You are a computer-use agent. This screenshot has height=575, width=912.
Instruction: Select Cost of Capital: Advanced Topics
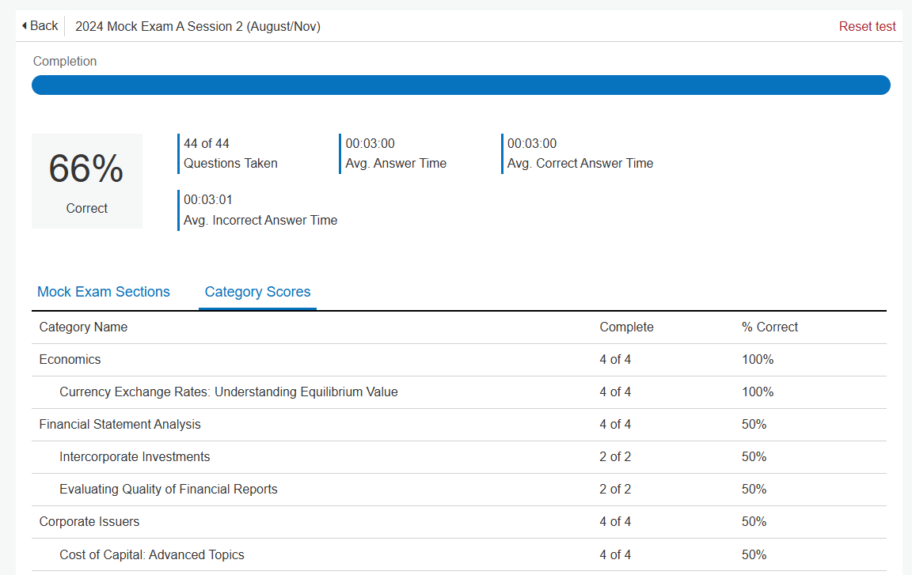click(459, 554)
